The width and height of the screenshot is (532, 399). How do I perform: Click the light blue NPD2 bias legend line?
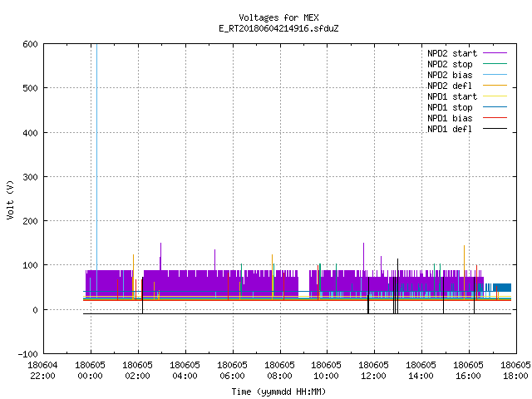point(495,75)
